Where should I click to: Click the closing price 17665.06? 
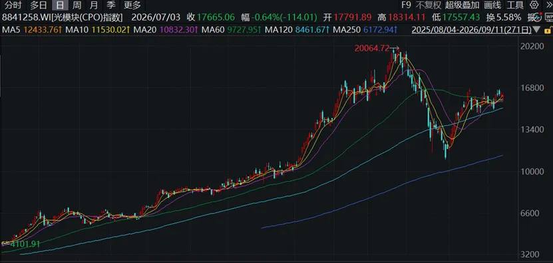pyautogui.click(x=216, y=17)
